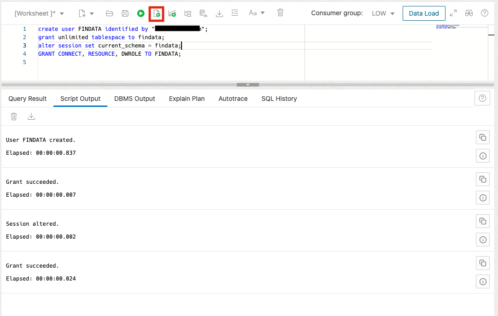Download the editor content
The image size is (498, 316).
click(219, 13)
